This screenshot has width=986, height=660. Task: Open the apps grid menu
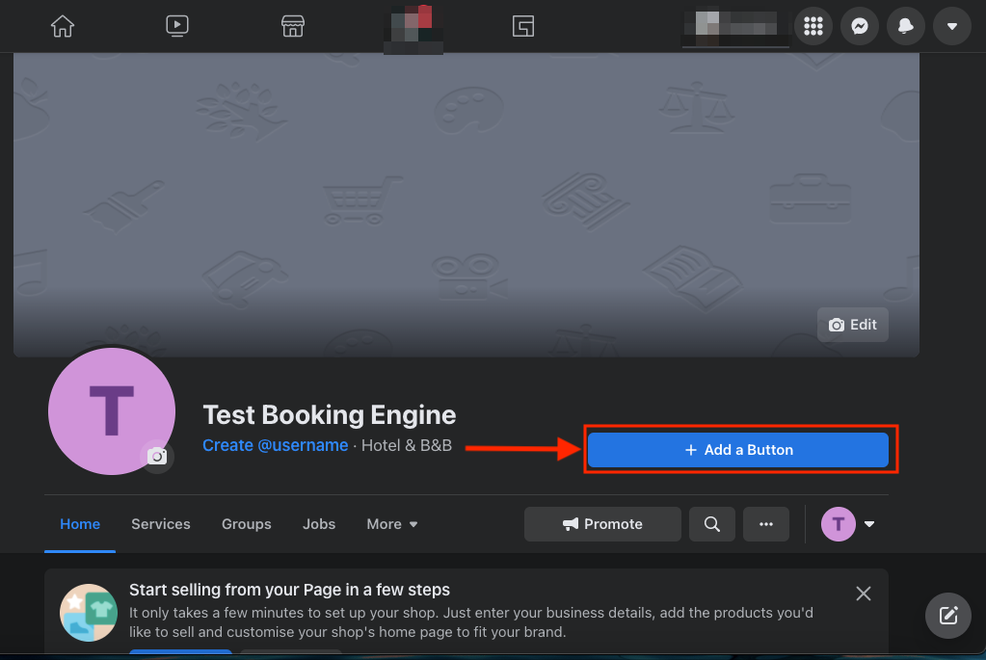click(x=813, y=26)
